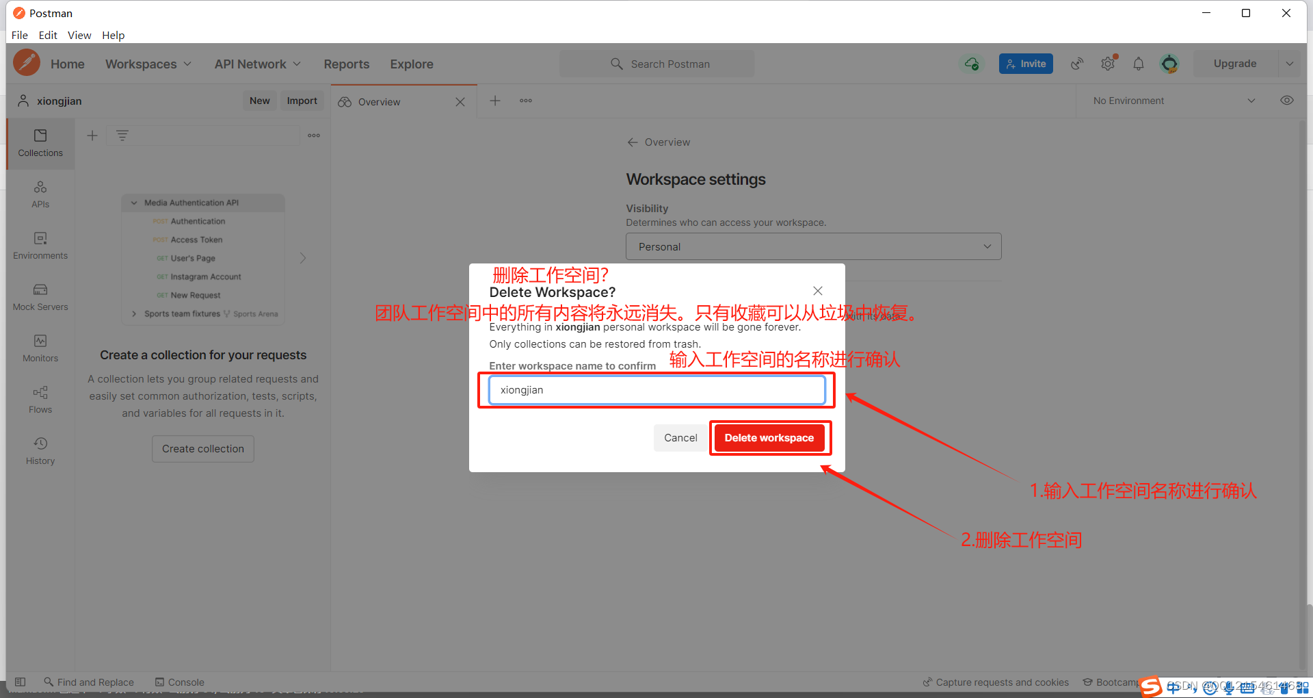Viewport: 1313px width, 698px height.
Task: Open the Upgrade dropdown arrow
Action: tap(1289, 64)
